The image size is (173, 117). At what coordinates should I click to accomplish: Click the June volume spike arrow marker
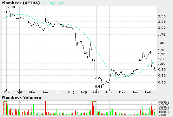click(45, 102)
